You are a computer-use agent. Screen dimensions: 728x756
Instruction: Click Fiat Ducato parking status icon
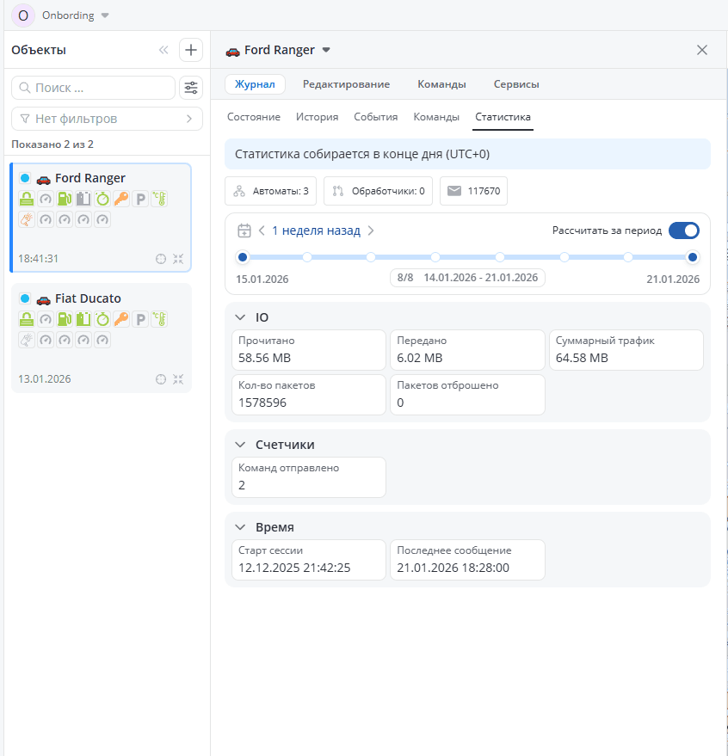click(140, 319)
